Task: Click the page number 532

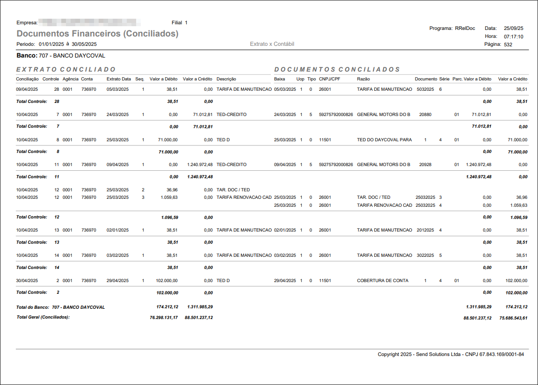Action: (508, 44)
